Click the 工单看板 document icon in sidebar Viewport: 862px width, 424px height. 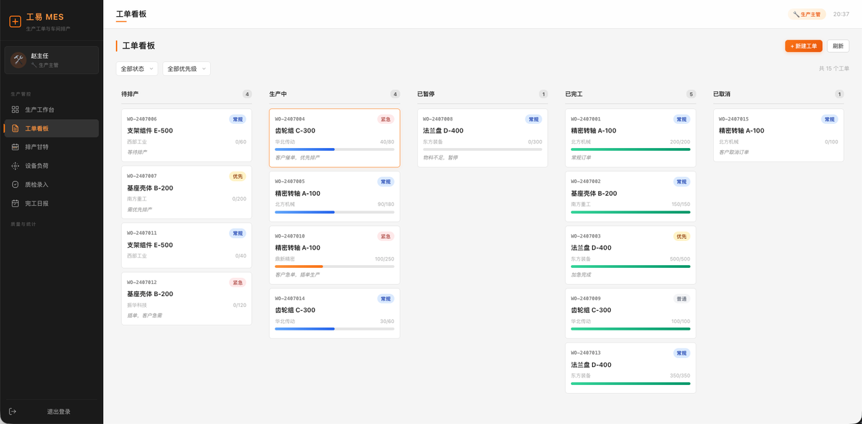pyautogui.click(x=15, y=128)
